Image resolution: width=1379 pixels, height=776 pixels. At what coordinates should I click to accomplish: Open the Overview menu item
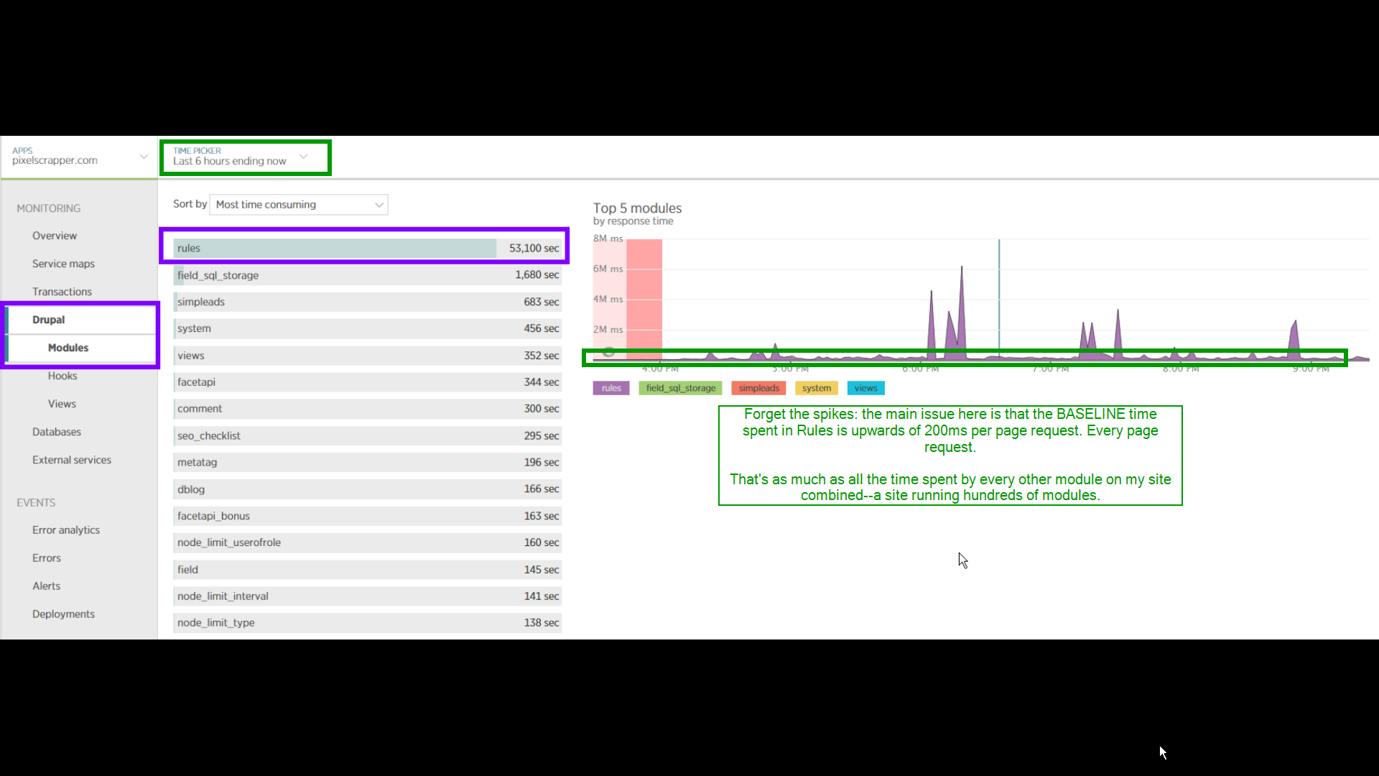pos(55,236)
